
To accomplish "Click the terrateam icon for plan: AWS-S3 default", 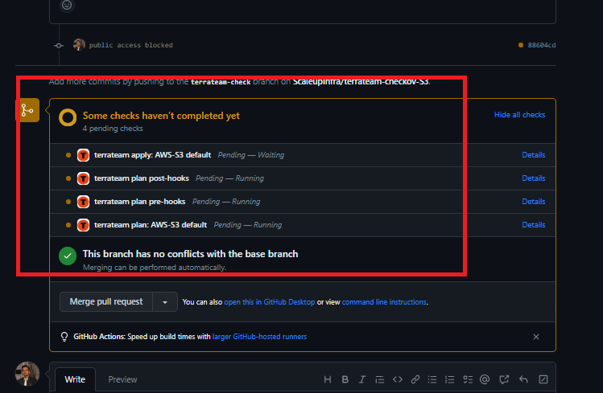I will [x=83, y=225].
